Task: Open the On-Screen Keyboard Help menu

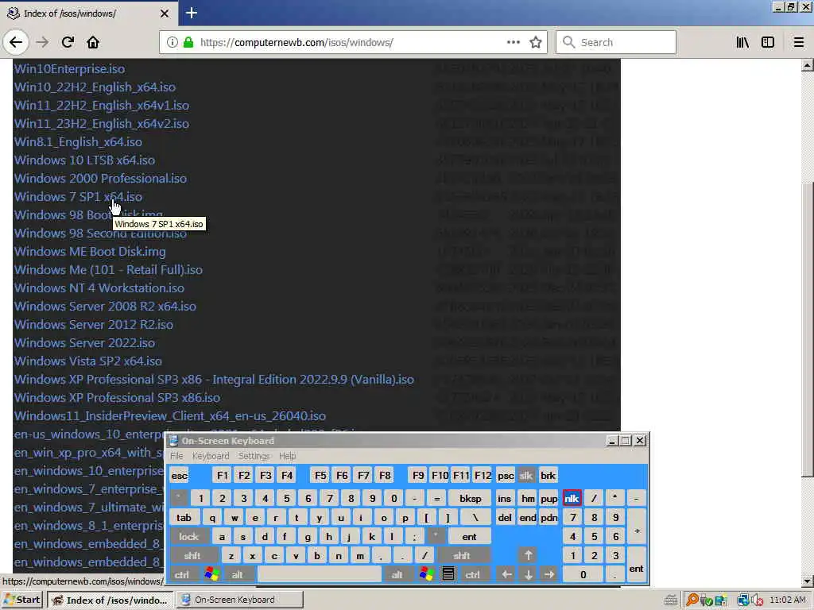Action: (x=287, y=456)
